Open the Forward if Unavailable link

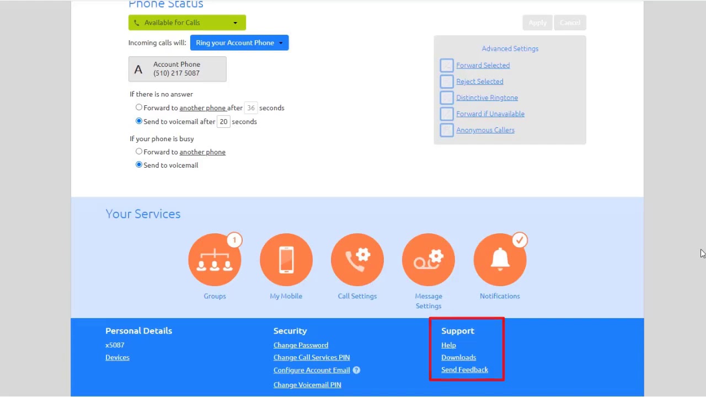(490, 114)
